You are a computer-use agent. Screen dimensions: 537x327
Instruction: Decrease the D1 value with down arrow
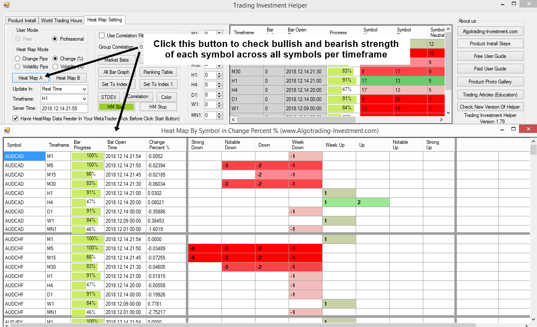pos(219,97)
